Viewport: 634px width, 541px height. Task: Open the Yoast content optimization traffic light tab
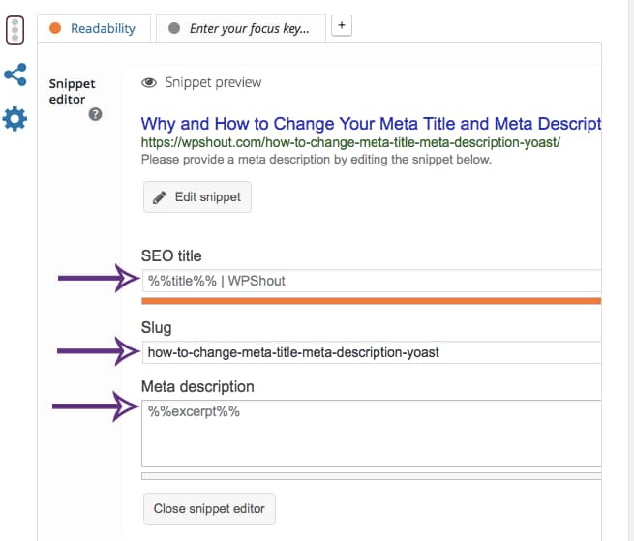[x=15, y=29]
